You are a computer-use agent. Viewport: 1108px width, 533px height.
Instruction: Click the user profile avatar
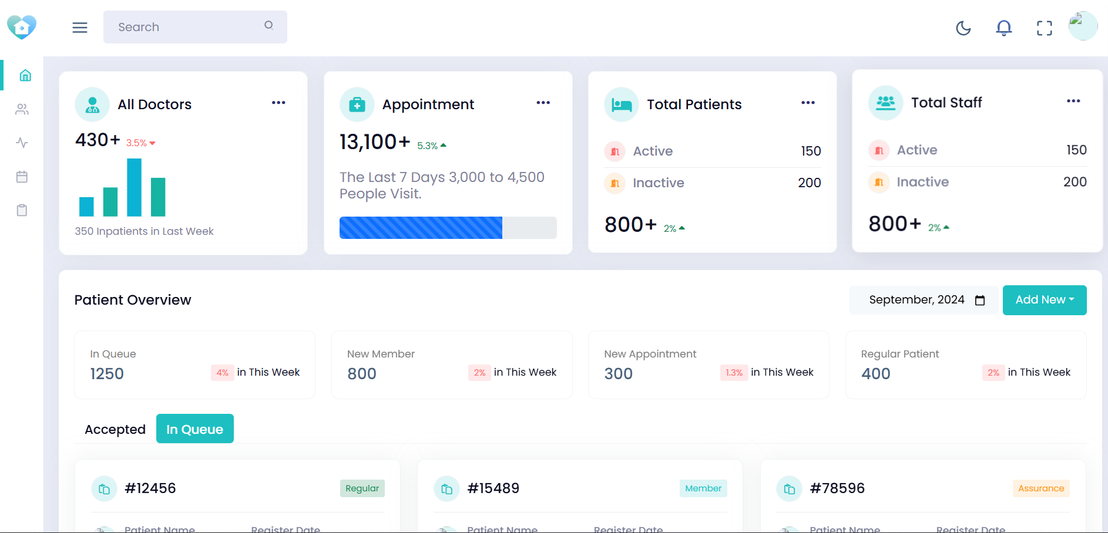(x=1082, y=26)
